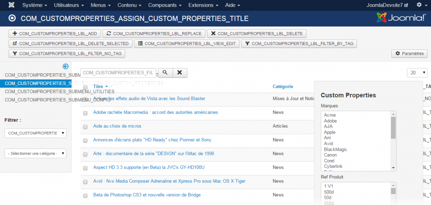This screenshot has height=205, width=431.
Task: Open the Composants menu
Action: (x=165, y=5)
